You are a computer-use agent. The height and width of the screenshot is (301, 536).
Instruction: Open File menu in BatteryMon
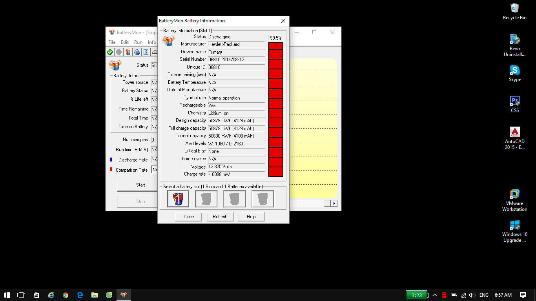[112, 42]
